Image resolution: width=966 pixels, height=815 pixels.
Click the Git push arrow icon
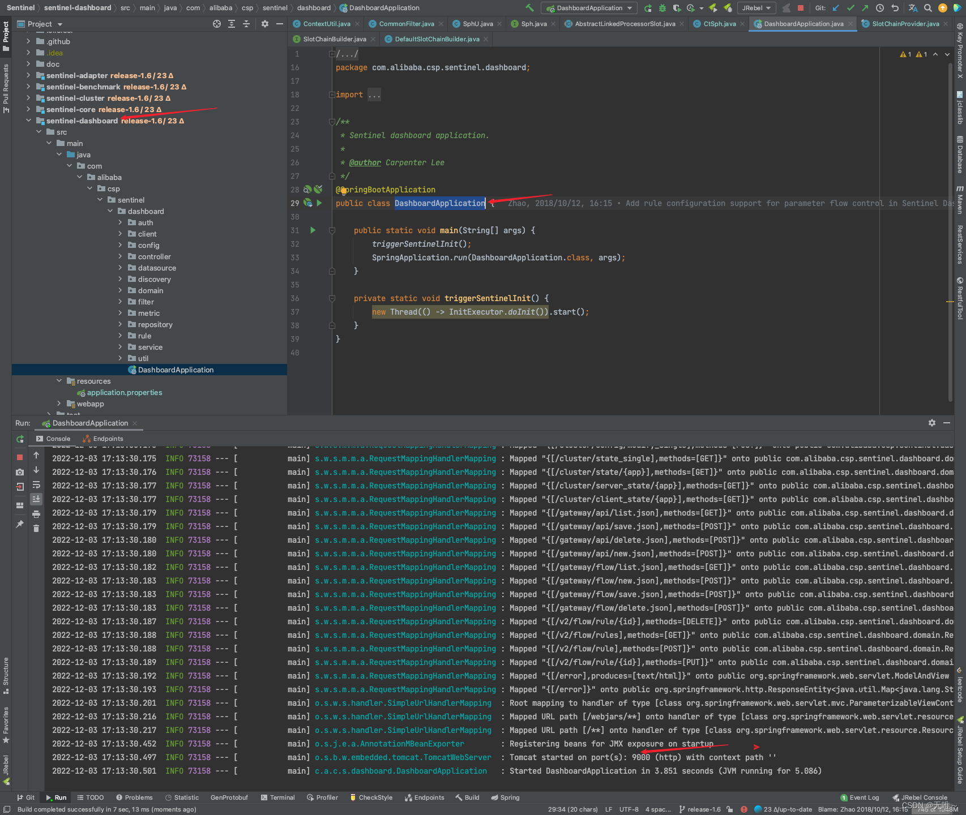(x=865, y=8)
